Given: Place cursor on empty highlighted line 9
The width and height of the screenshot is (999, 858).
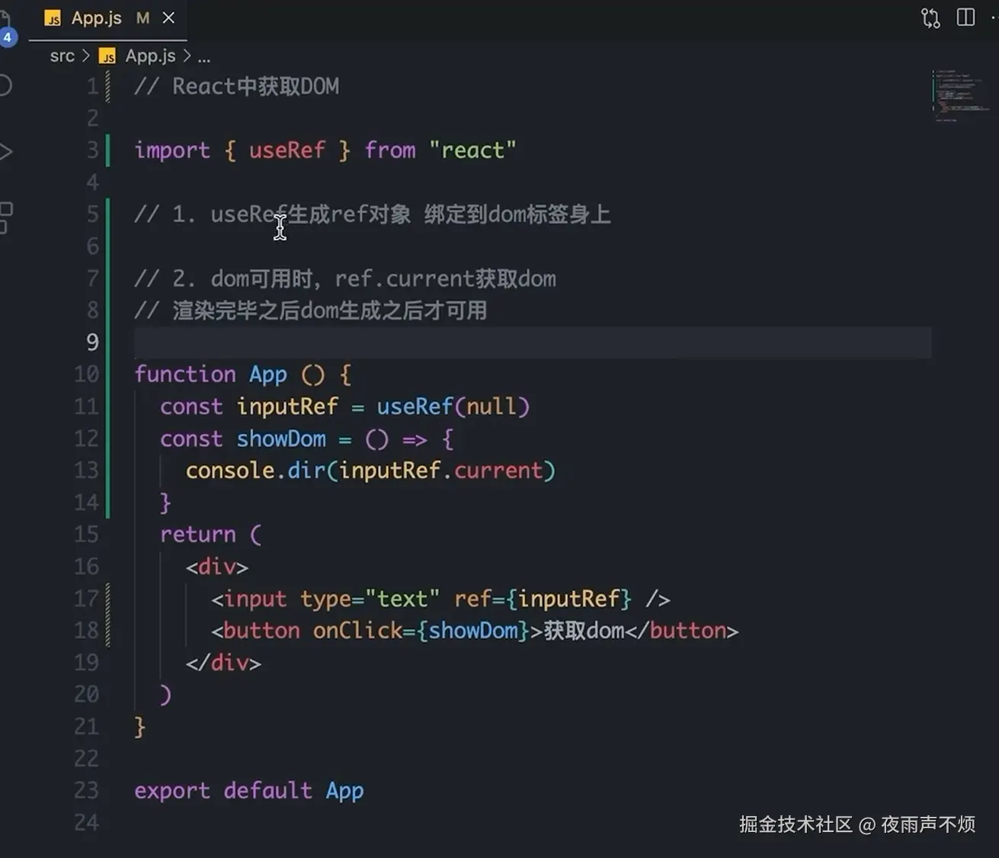Looking at the screenshot, I should 533,342.
